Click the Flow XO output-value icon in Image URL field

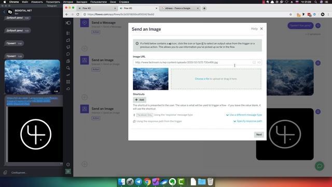click(259, 62)
